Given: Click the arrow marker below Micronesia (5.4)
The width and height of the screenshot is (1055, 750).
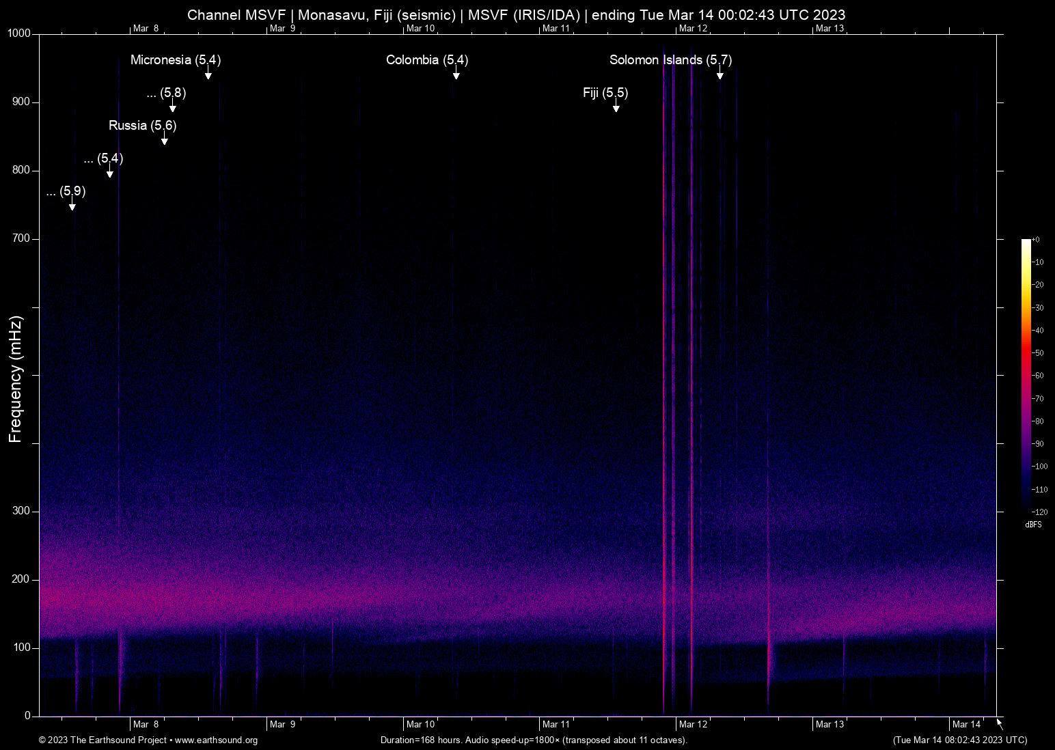Looking at the screenshot, I should coord(208,74).
